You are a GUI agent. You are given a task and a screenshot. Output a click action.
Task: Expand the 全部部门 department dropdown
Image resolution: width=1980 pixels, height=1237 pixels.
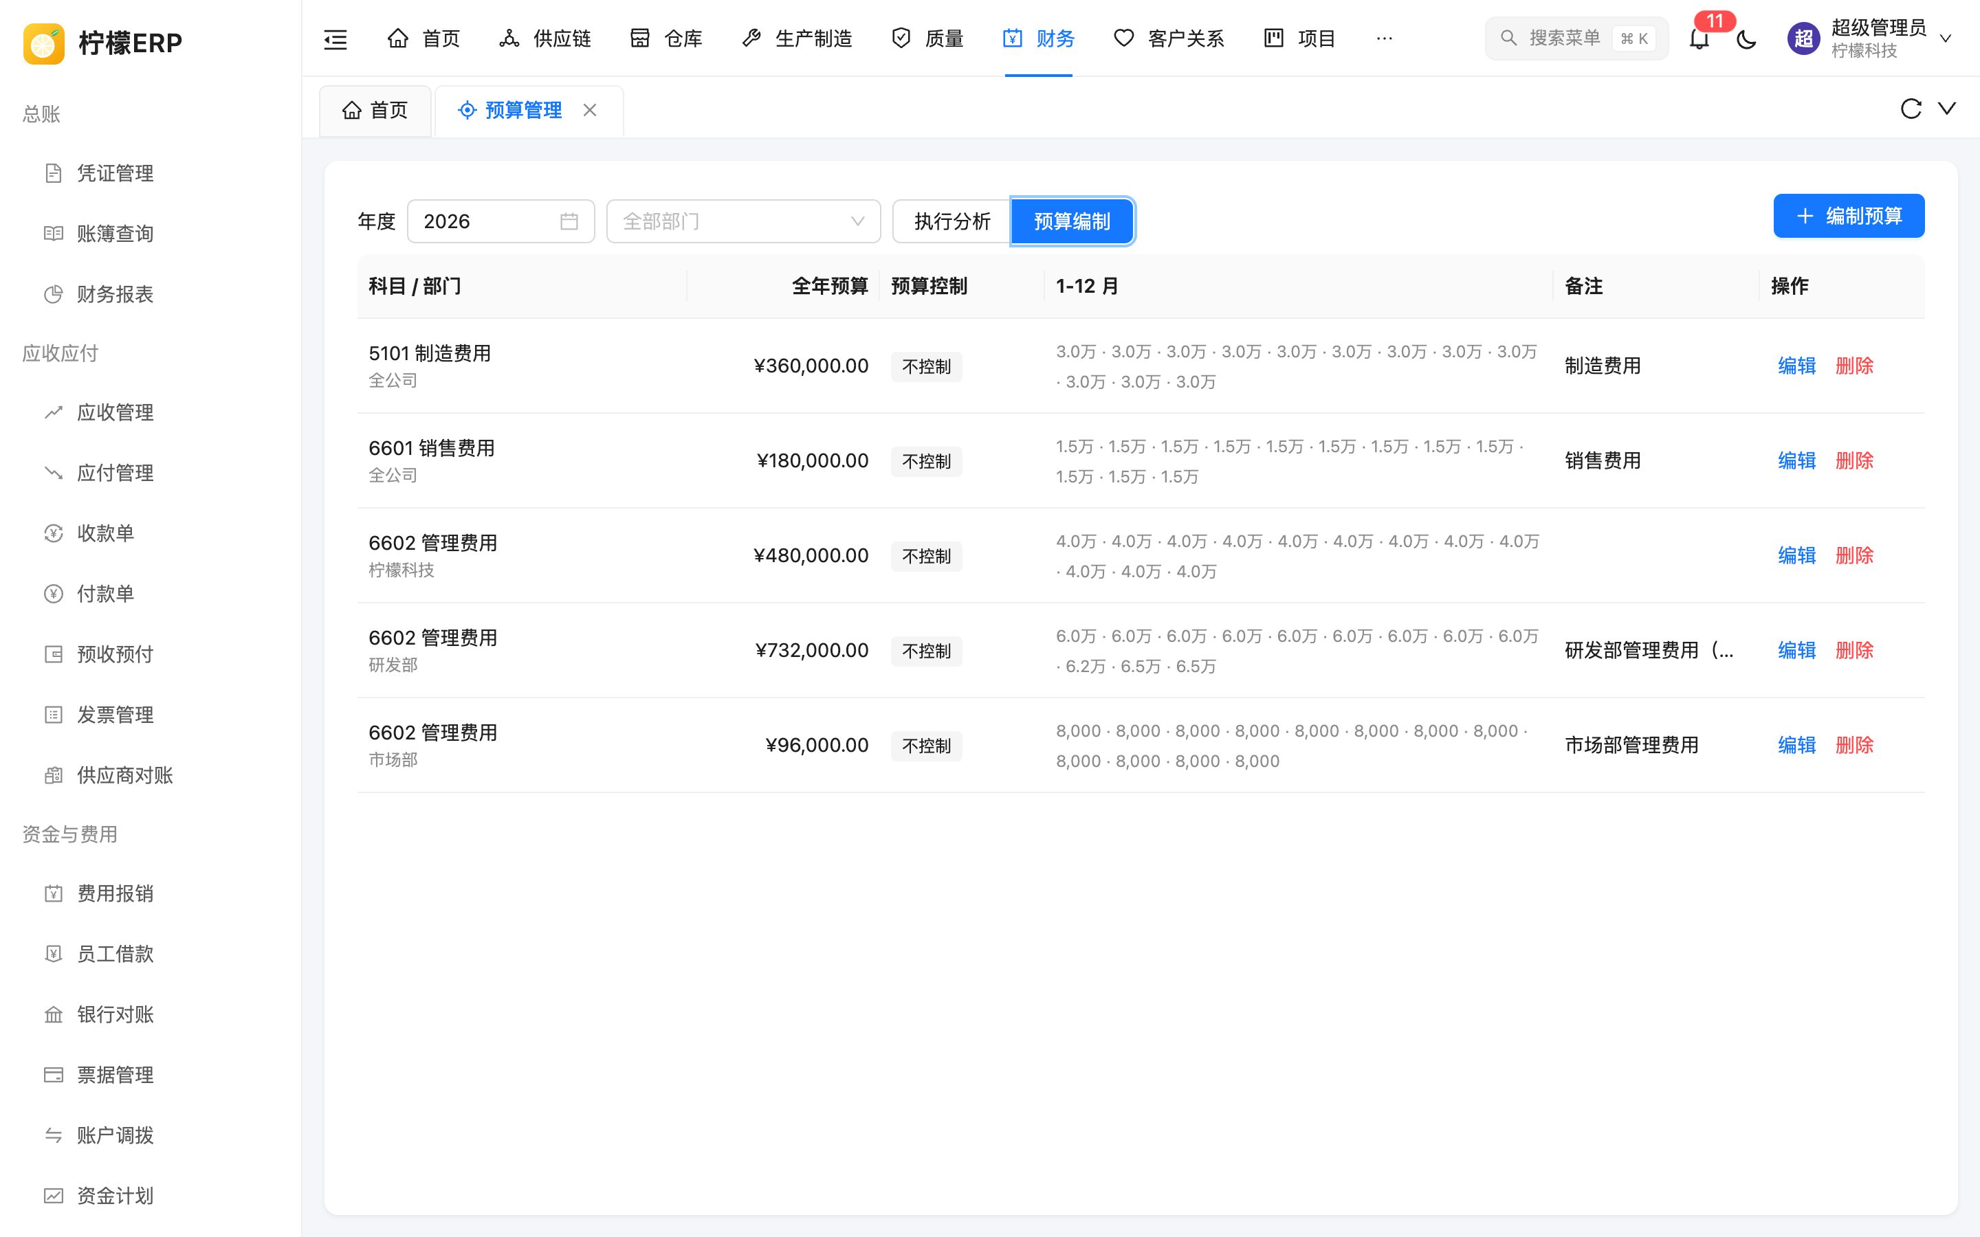[x=743, y=221]
